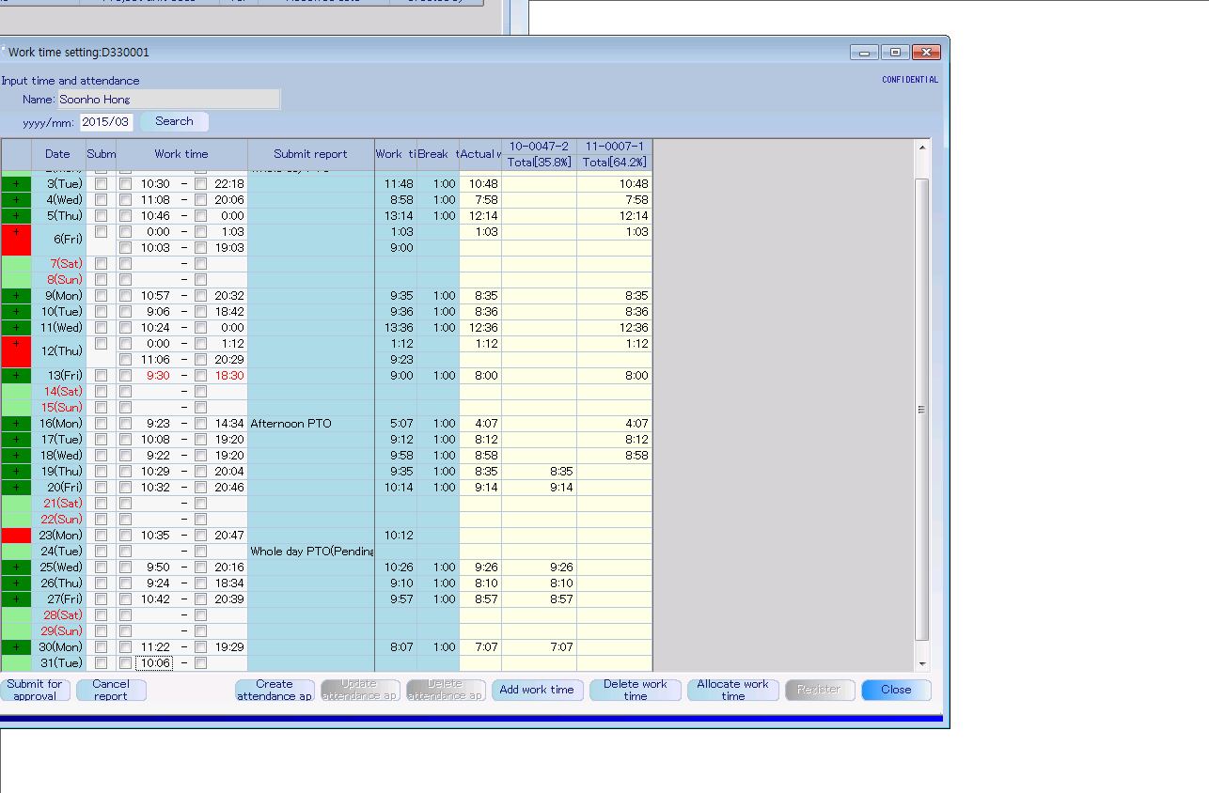This screenshot has width=1209, height=793.
Task: Click the 22:18 end time on 3(Tue)
Action: pos(228,183)
